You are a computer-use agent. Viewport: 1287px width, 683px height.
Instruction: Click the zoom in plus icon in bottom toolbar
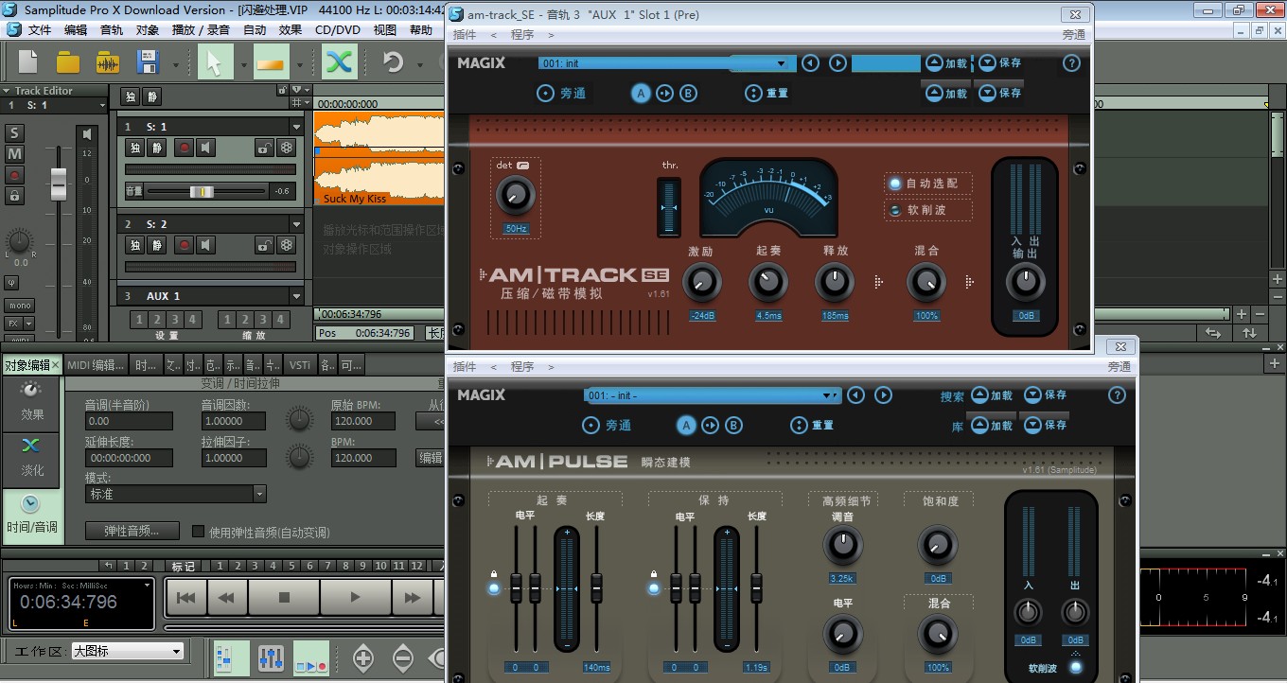click(x=363, y=657)
